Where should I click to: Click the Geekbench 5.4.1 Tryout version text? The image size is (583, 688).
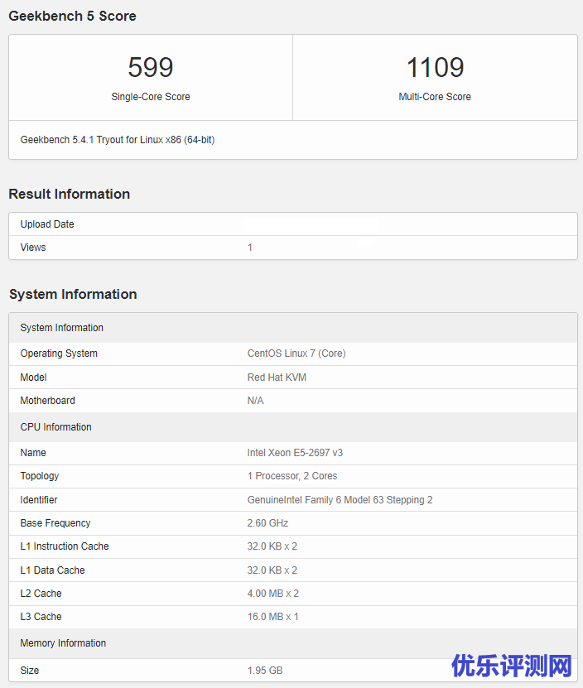point(117,140)
